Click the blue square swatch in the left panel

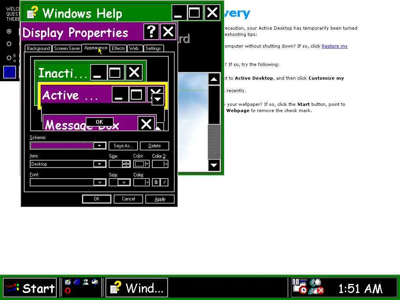coord(10,72)
